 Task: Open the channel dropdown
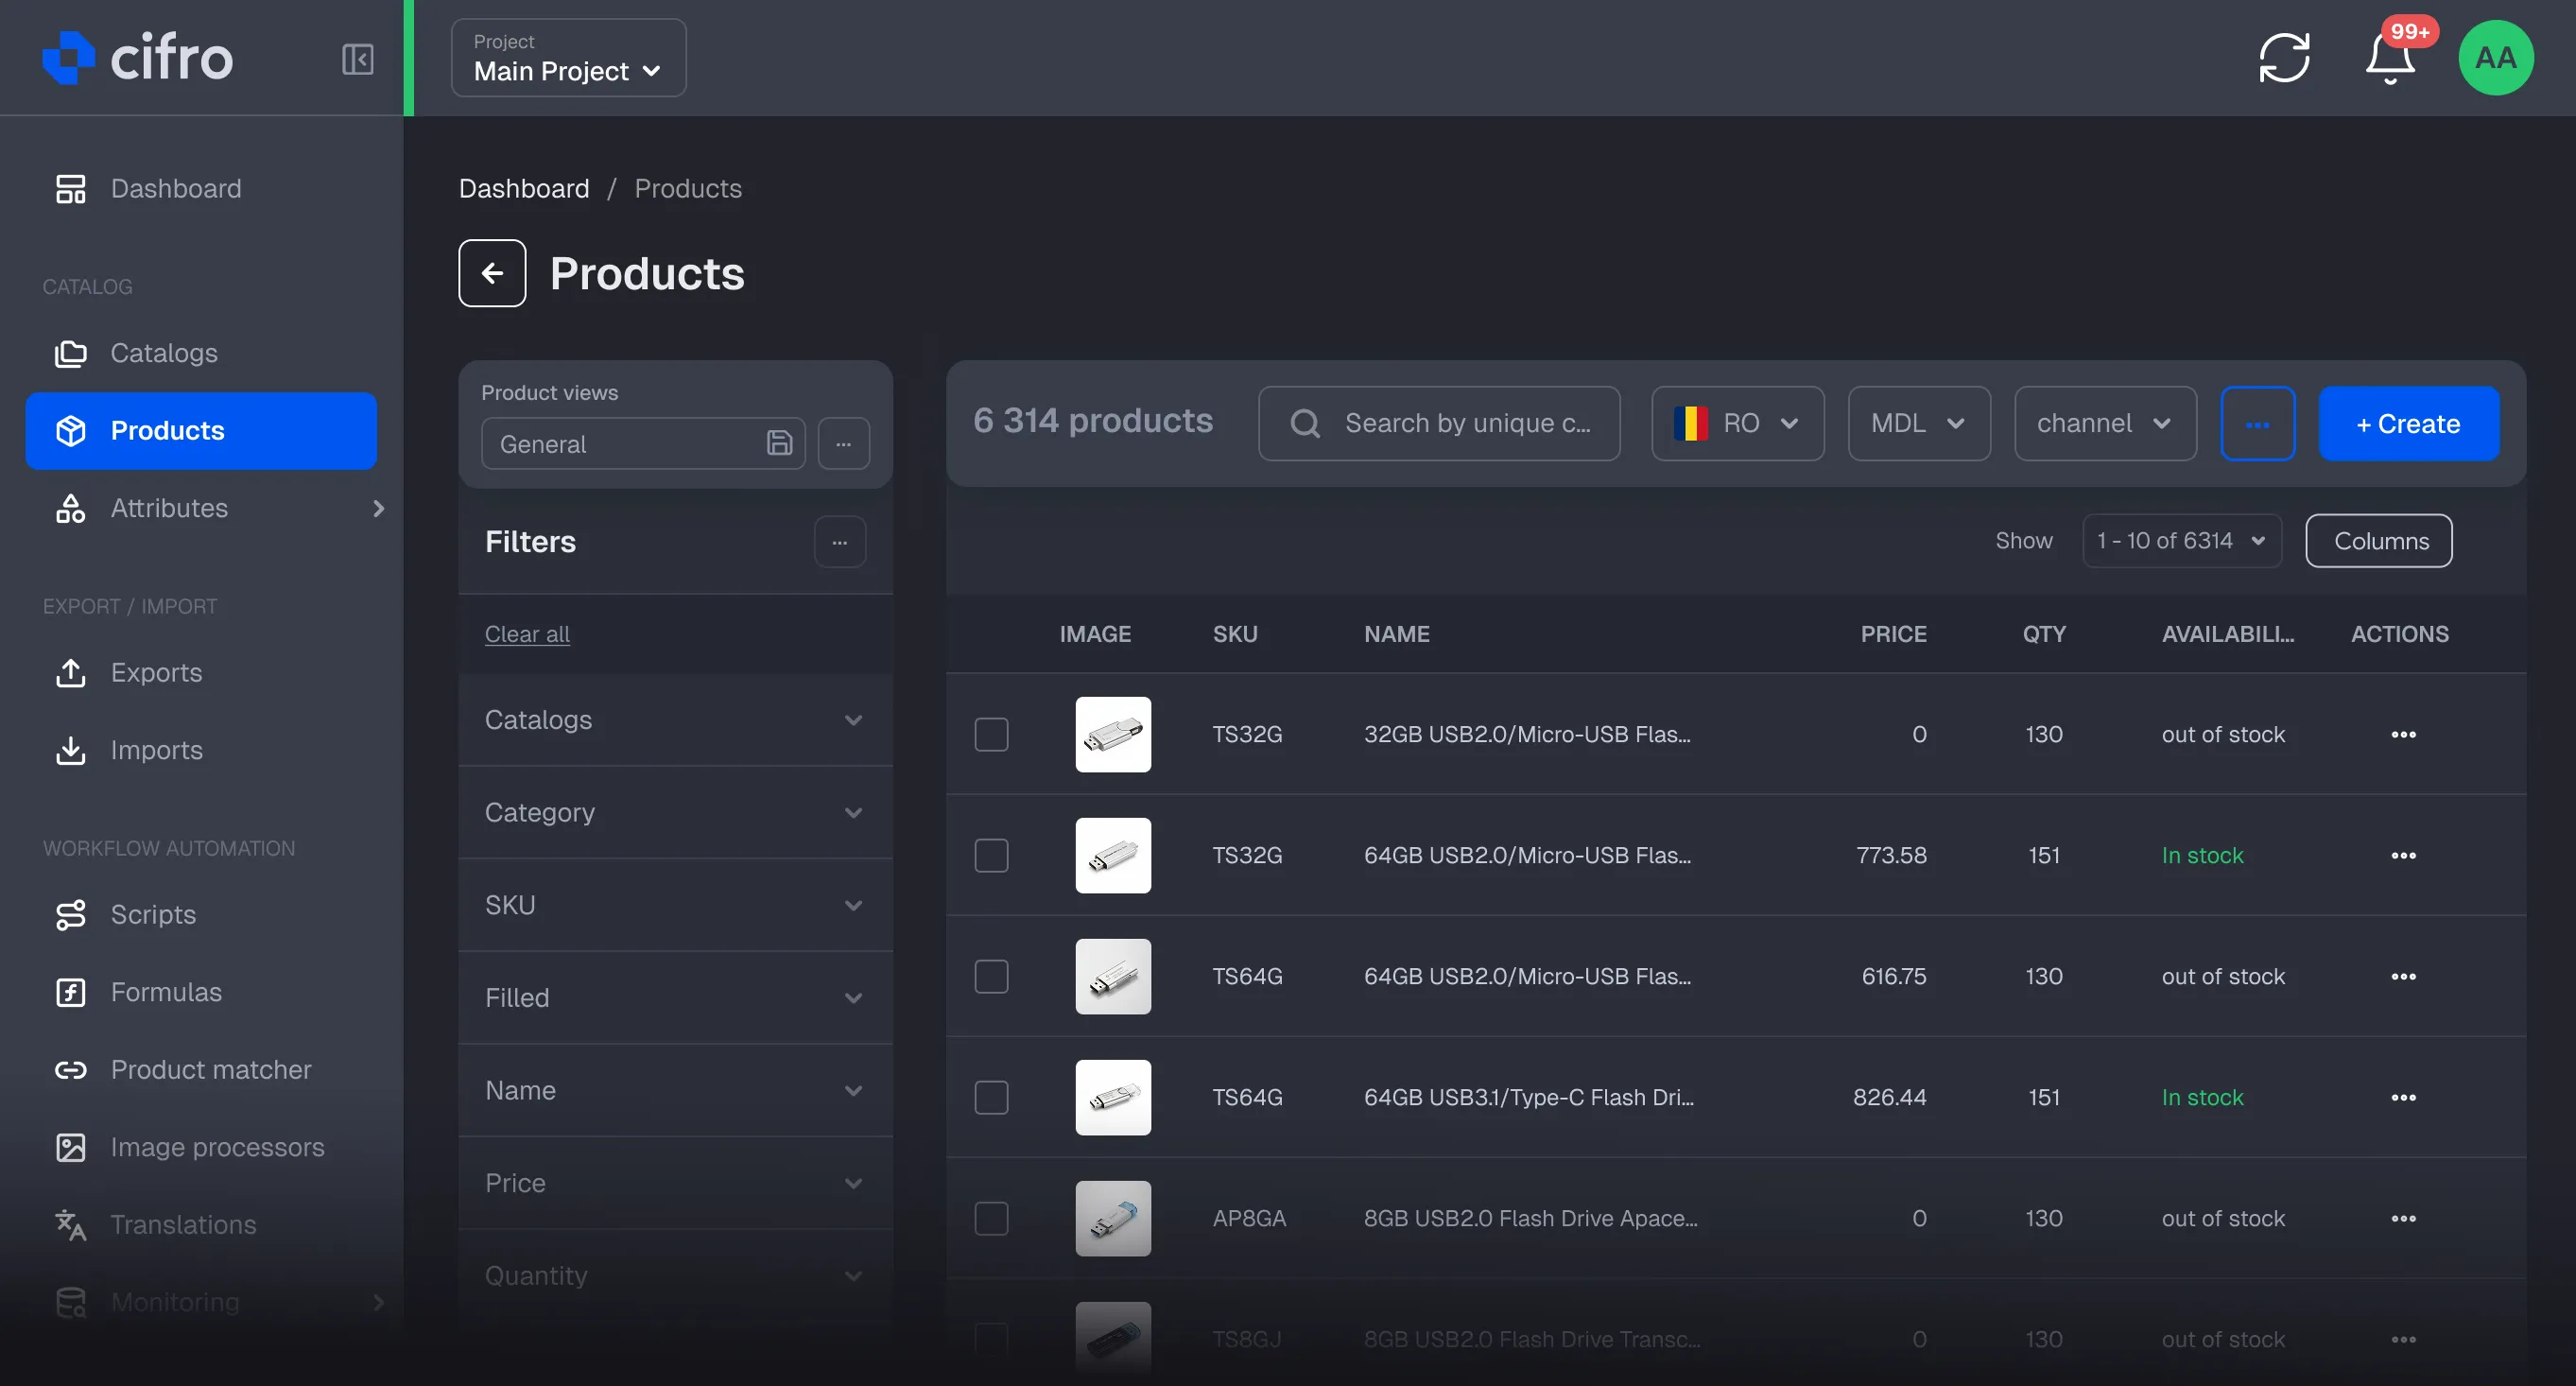pyautogui.click(x=2104, y=423)
